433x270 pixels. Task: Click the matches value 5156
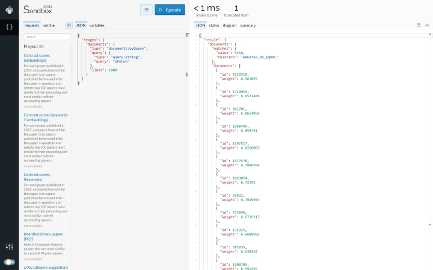(239, 53)
